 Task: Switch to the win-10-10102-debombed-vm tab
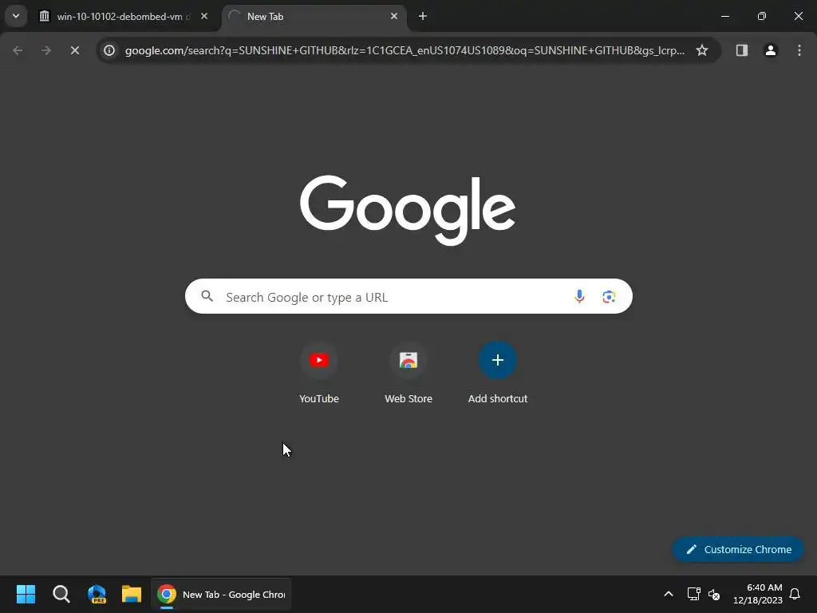click(124, 16)
